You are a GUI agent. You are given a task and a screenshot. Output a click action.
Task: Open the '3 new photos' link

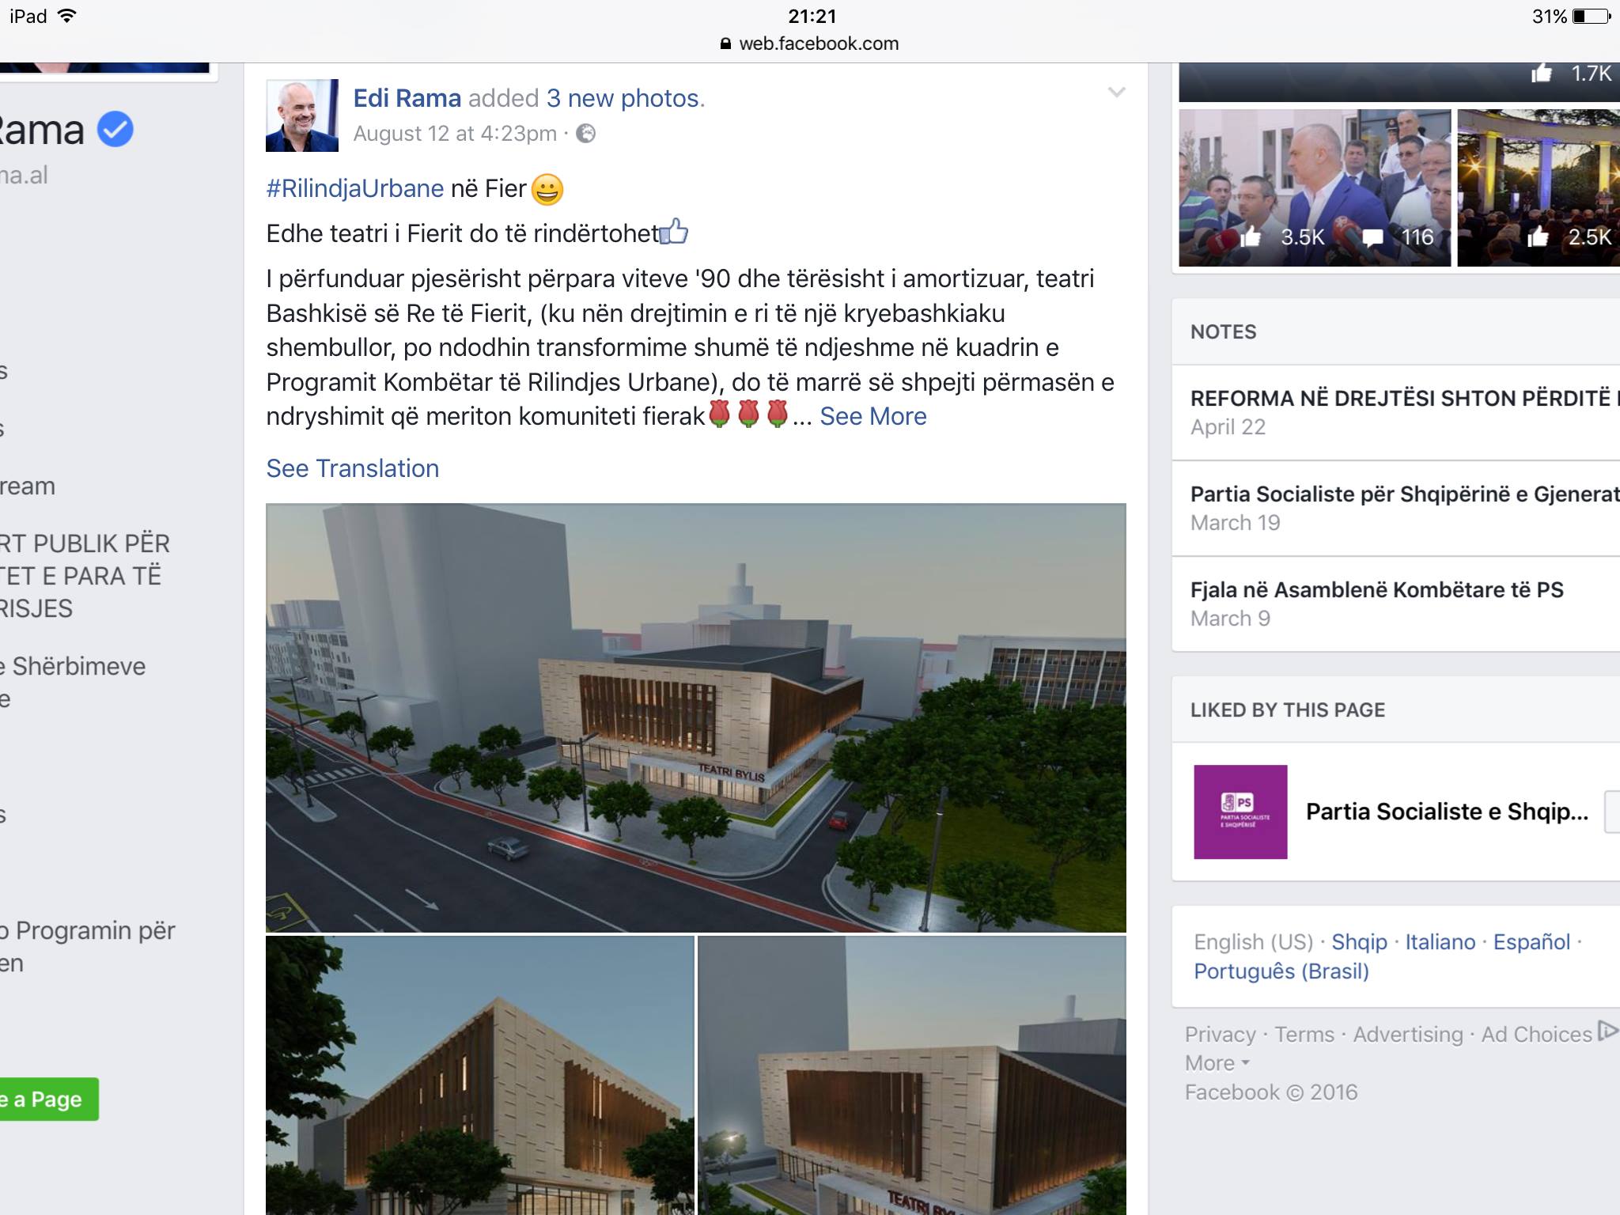click(x=624, y=98)
